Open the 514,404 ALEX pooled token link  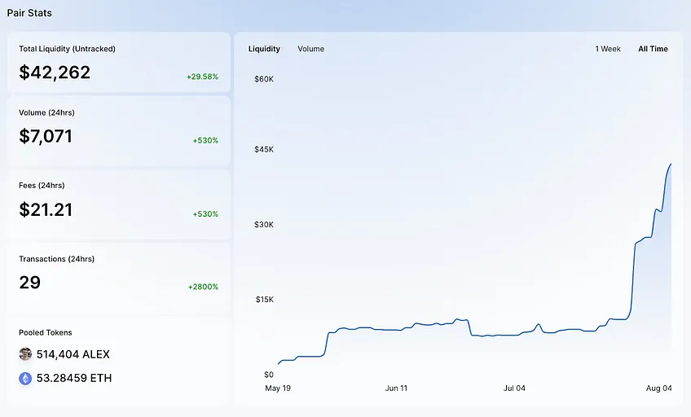click(73, 354)
